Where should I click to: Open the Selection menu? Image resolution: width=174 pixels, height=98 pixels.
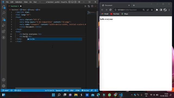tap(18, 2)
